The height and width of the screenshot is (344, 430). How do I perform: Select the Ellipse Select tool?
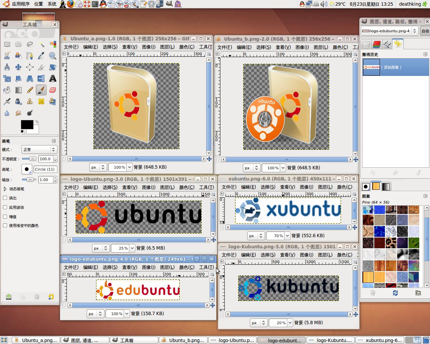pyautogui.click(x=18, y=44)
